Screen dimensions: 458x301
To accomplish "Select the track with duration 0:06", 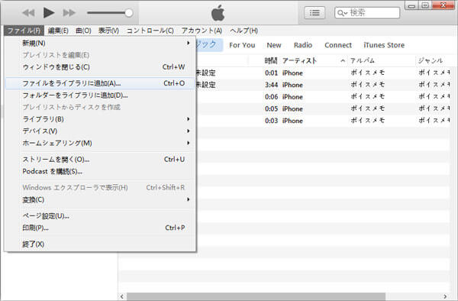I will click(x=323, y=97).
